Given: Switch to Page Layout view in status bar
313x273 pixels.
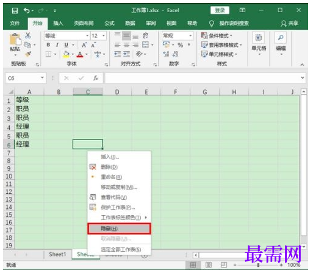Looking at the screenshot, I should pyautogui.click(x=209, y=264).
